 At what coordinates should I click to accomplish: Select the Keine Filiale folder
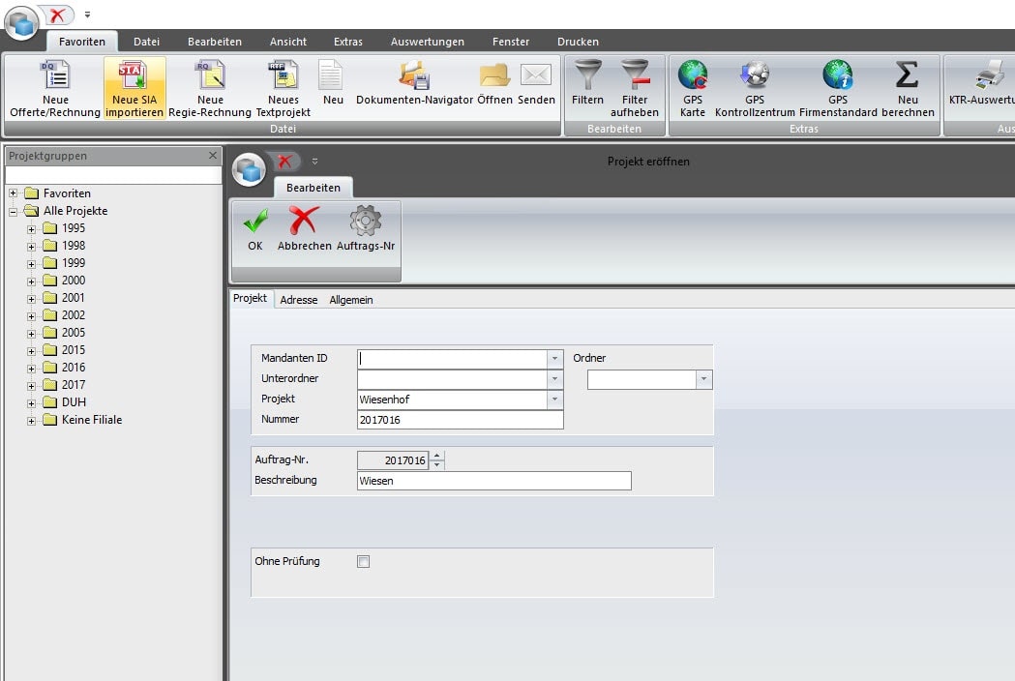pos(92,420)
